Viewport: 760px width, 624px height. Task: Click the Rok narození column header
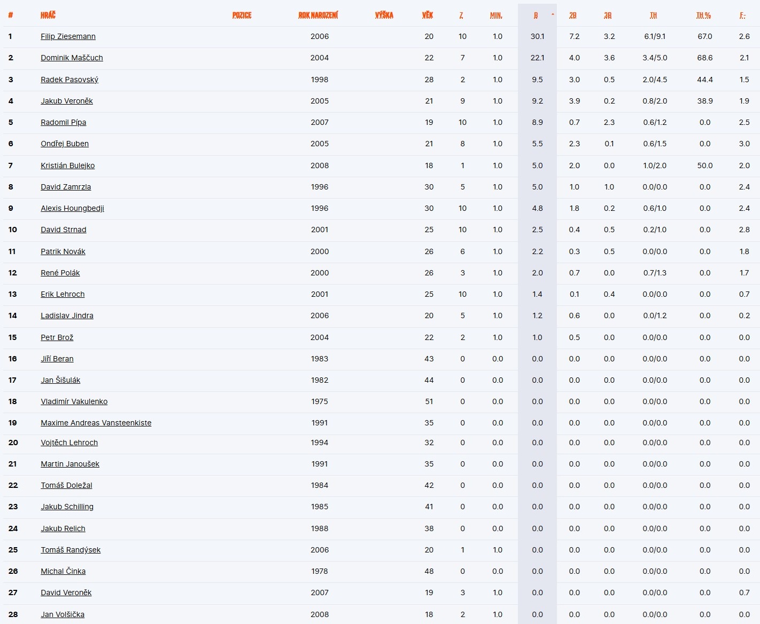click(318, 15)
